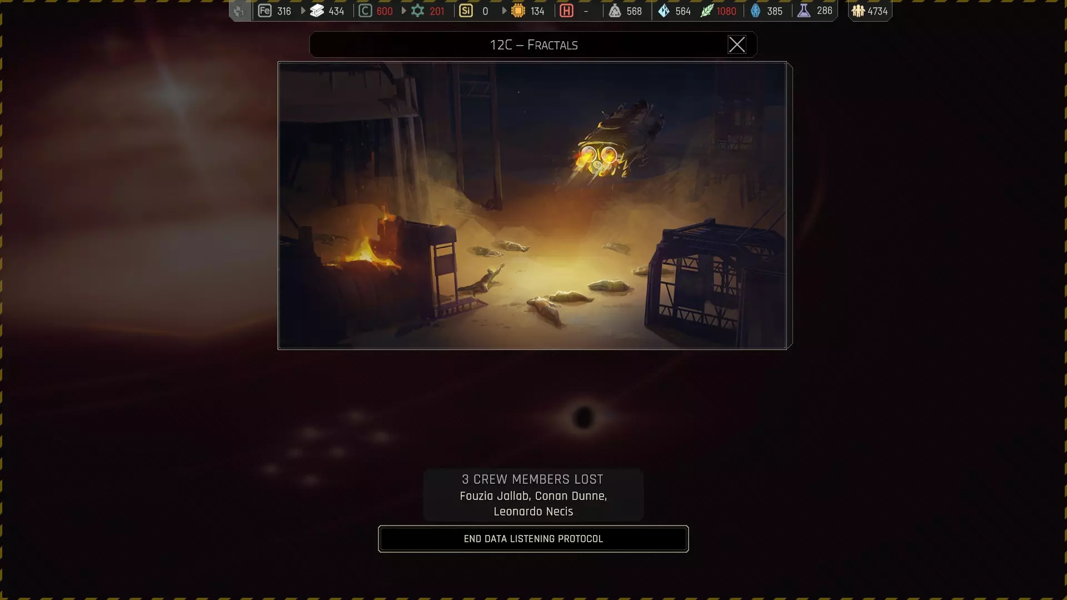Click the crash site event illustration
This screenshot has width=1067, height=600.
[532, 206]
